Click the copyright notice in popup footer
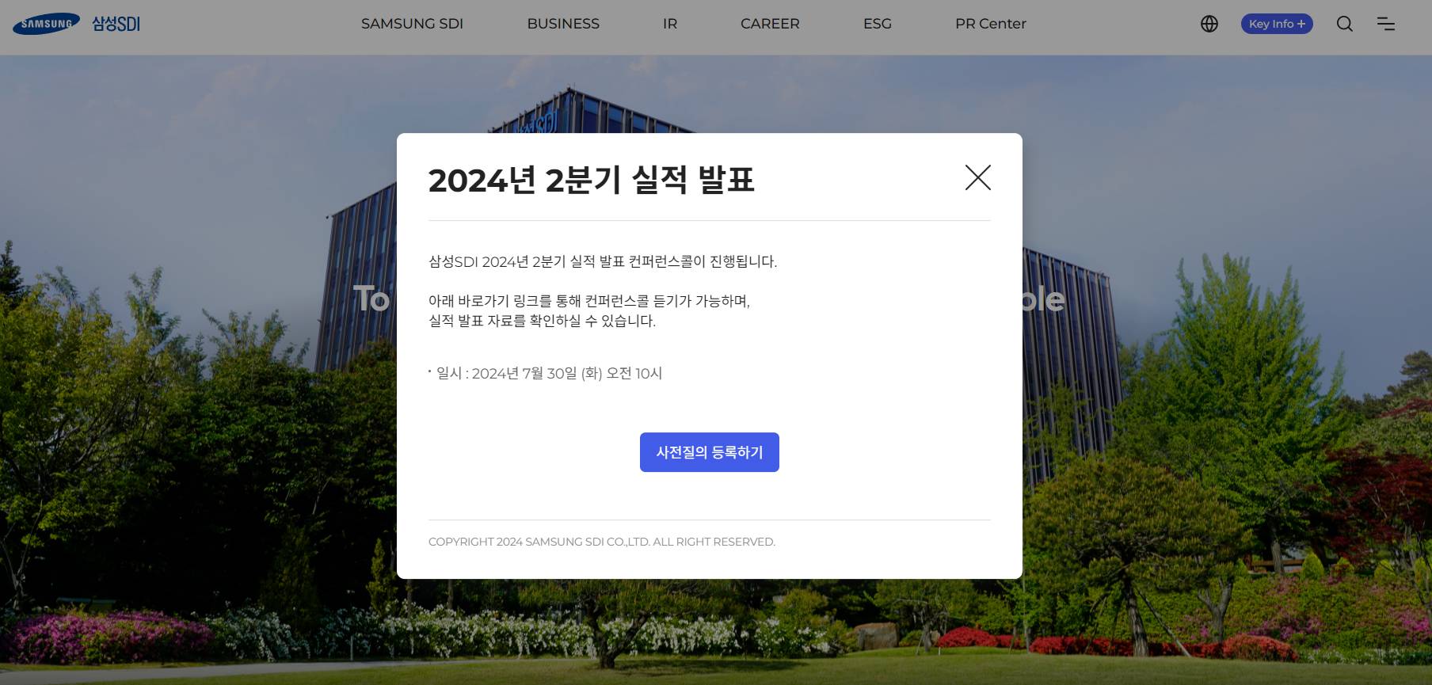Image resolution: width=1432 pixels, height=685 pixels. coord(602,542)
